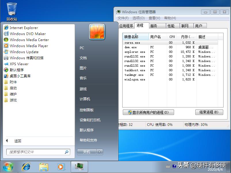Click the 结束进程 button
Viewport: 231px width, 173px height.
click(x=209, y=112)
